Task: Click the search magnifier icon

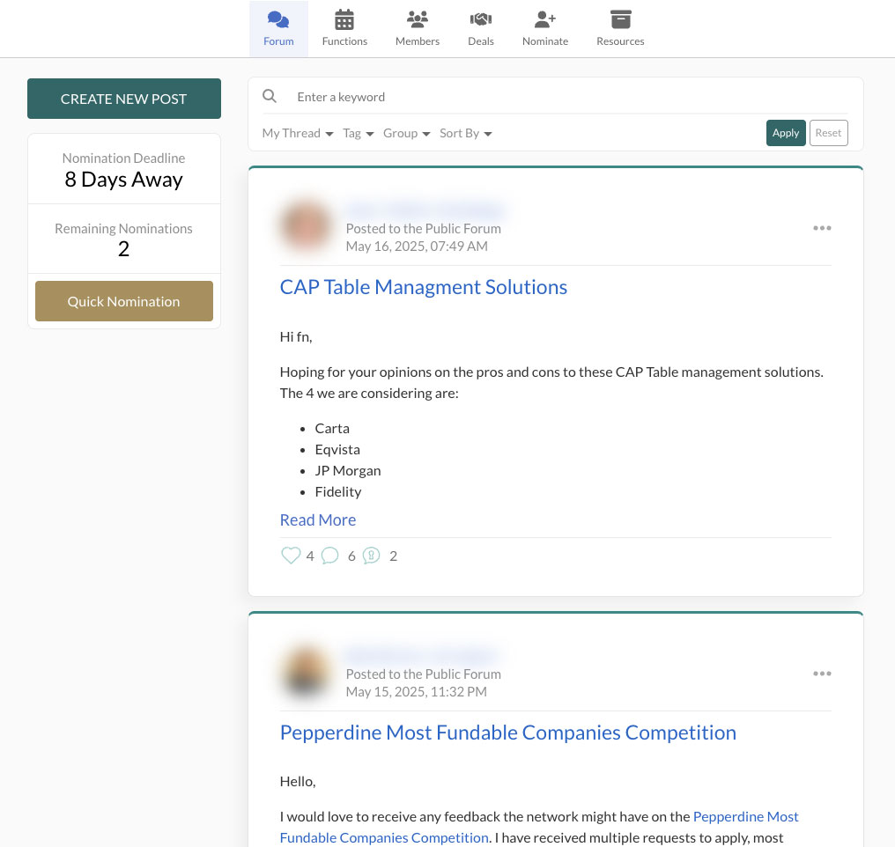Action: [270, 97]
